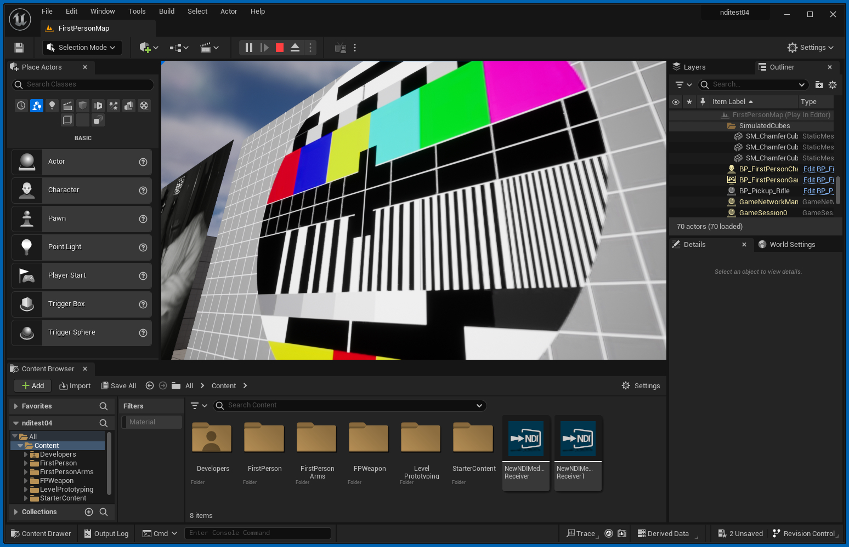Toggle the visibility eye column in Outliner
Screen dimensions: 849x547
pos(676,102)
